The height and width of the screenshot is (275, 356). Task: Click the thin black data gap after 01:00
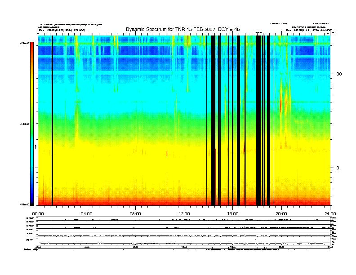coord(52,121)
